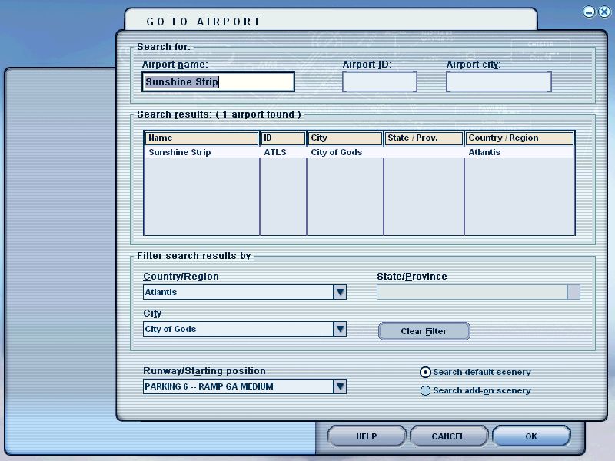Sort results by City column header

coord(344,138)
